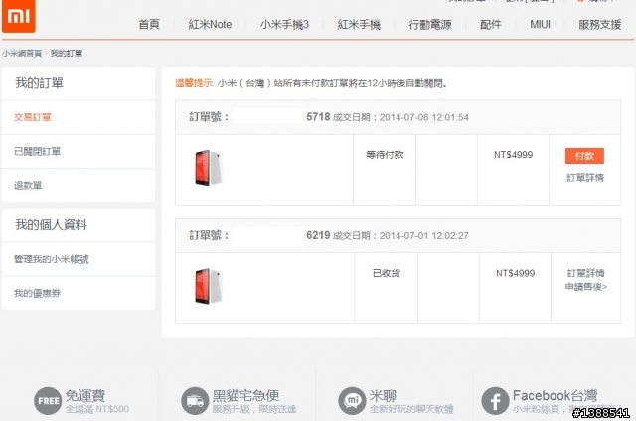The image size is (636, 421).
Task: Click the 已收貨 status text
Action: [387, 273]
